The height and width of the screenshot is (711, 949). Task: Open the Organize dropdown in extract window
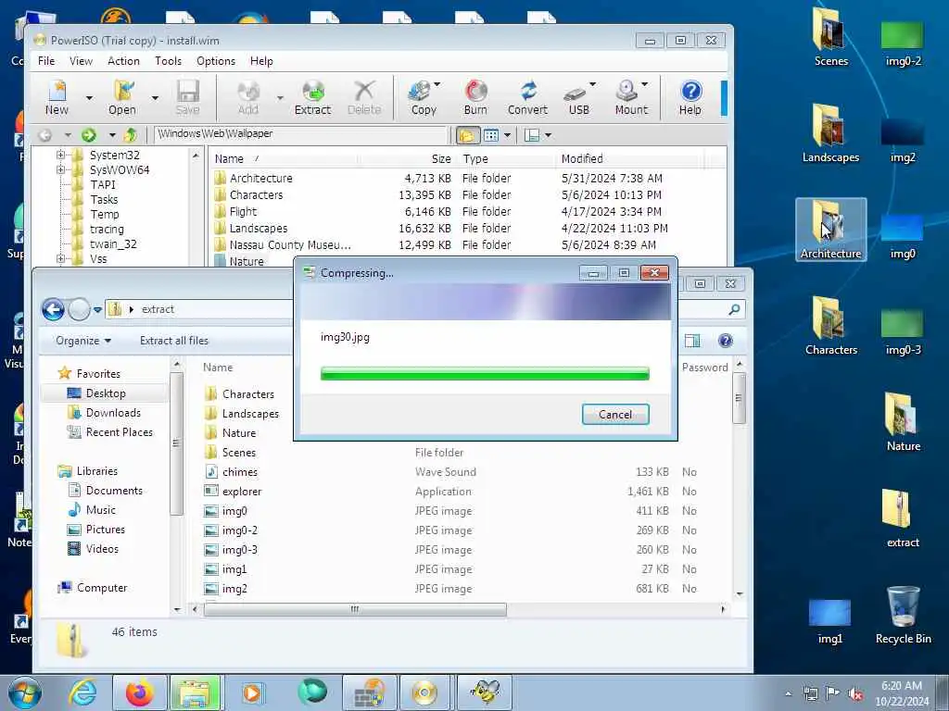point(83,341)
